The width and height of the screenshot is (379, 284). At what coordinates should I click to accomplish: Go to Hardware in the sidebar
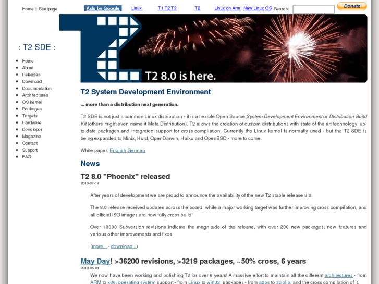pos(32,122)
